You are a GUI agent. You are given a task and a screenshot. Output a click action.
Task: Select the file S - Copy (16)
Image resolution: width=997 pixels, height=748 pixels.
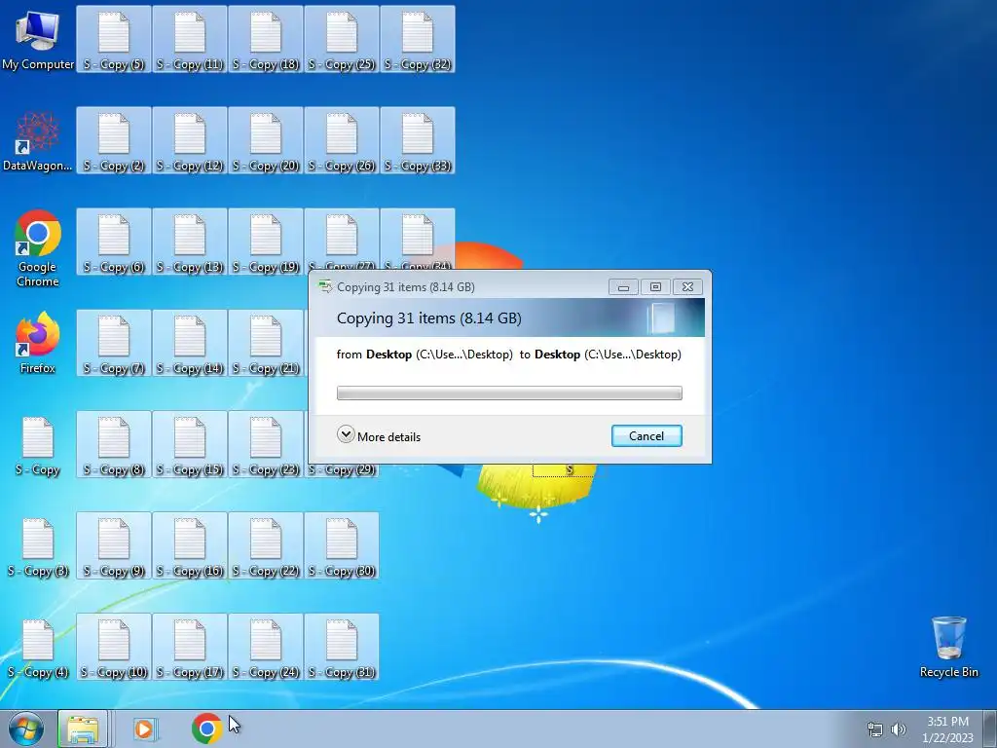pos(190,545)
